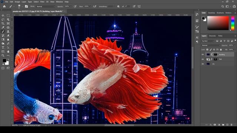Select the Frame tool
This screenshot has width=237, height=133.
pyautogui.click(x=8, y=24)
